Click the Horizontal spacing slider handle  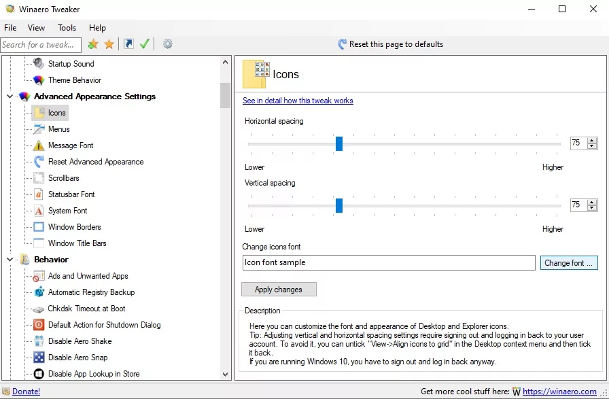point(338,143)
